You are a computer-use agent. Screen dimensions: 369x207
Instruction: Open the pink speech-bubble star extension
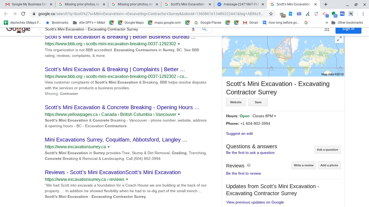316,14
